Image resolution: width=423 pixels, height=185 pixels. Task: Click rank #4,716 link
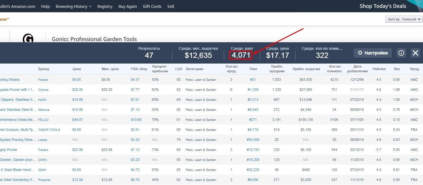(253, 130)
